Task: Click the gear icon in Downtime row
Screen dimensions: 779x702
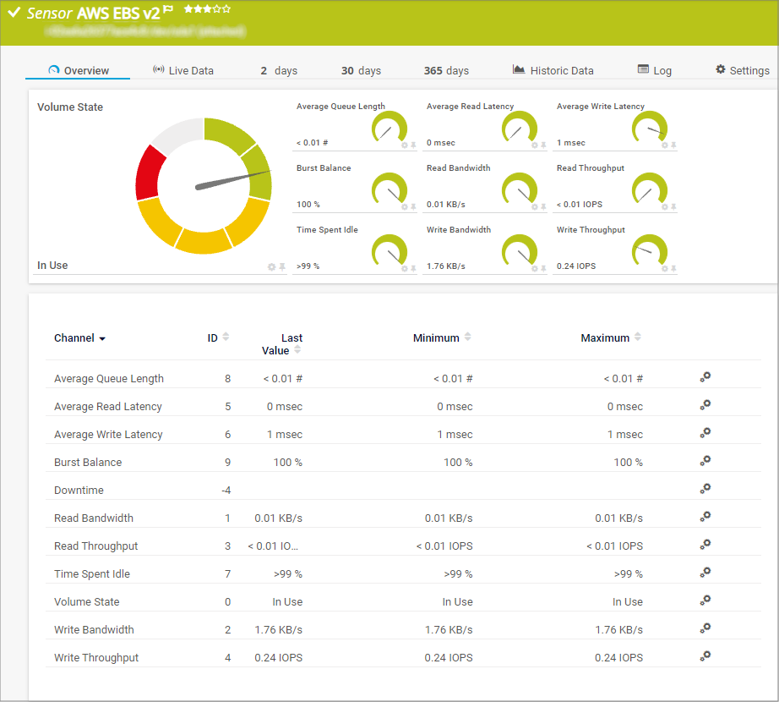Action: (x=705, y=489)
